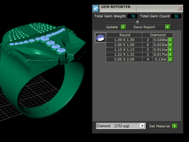Click the Save Report button
The image size is (189, 142).
(148, 27)
